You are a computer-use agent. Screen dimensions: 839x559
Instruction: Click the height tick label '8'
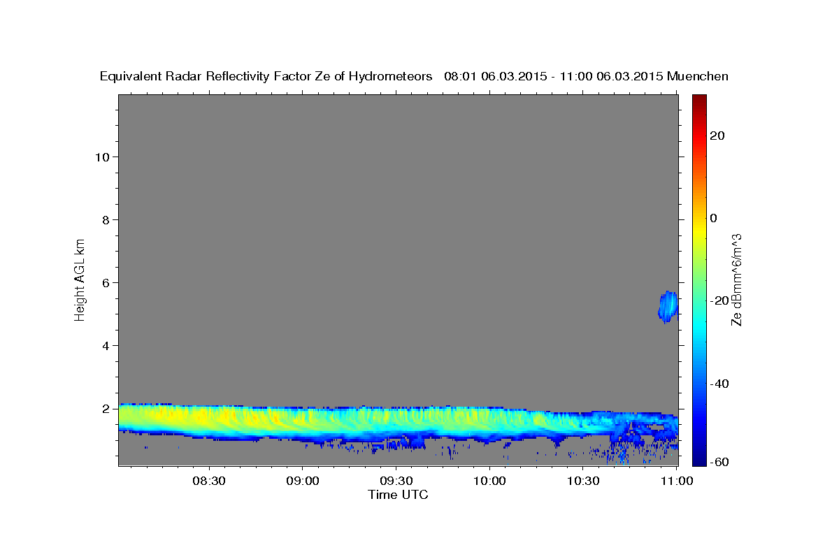tap(104, 219)
